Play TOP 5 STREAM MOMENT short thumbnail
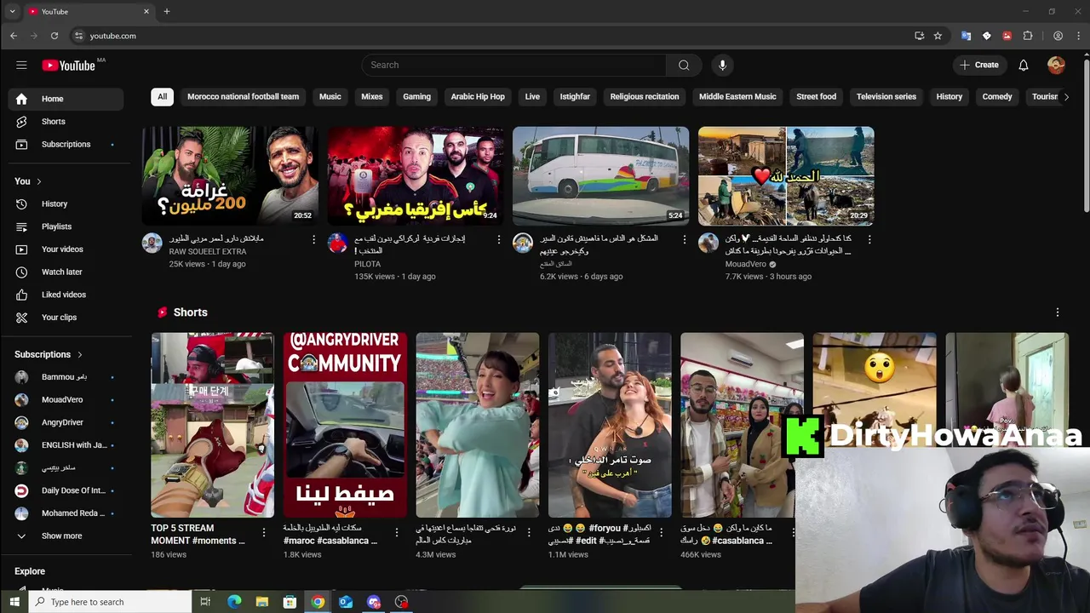 tap(213, 425)
